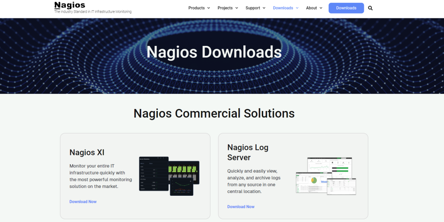This screenshot has width=444, height=222.
Task: Click the 'Nagios Downloads' banner title
Action: [214, 52]
